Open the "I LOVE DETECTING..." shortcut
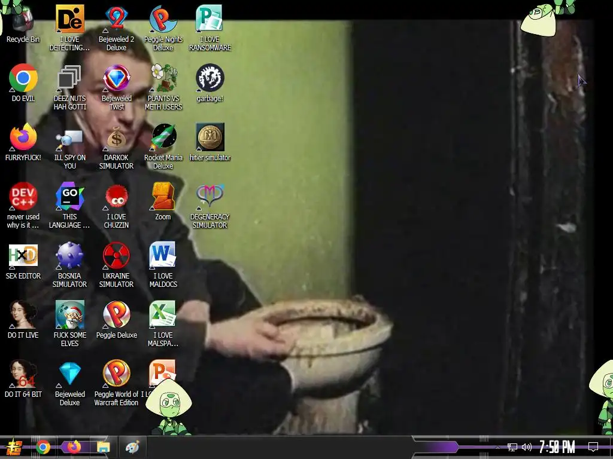 pos(69,28)
